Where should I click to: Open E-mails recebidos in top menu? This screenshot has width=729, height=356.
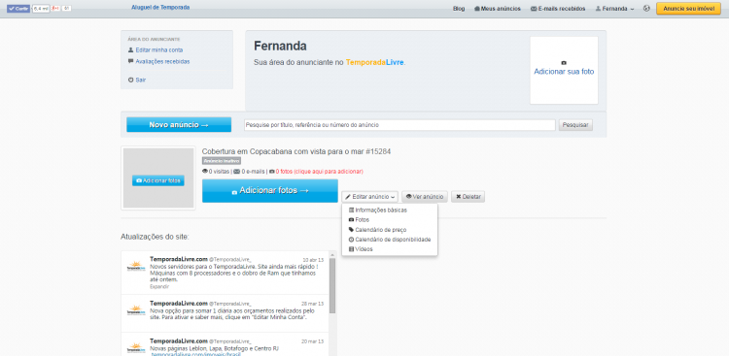coord(558,9)
